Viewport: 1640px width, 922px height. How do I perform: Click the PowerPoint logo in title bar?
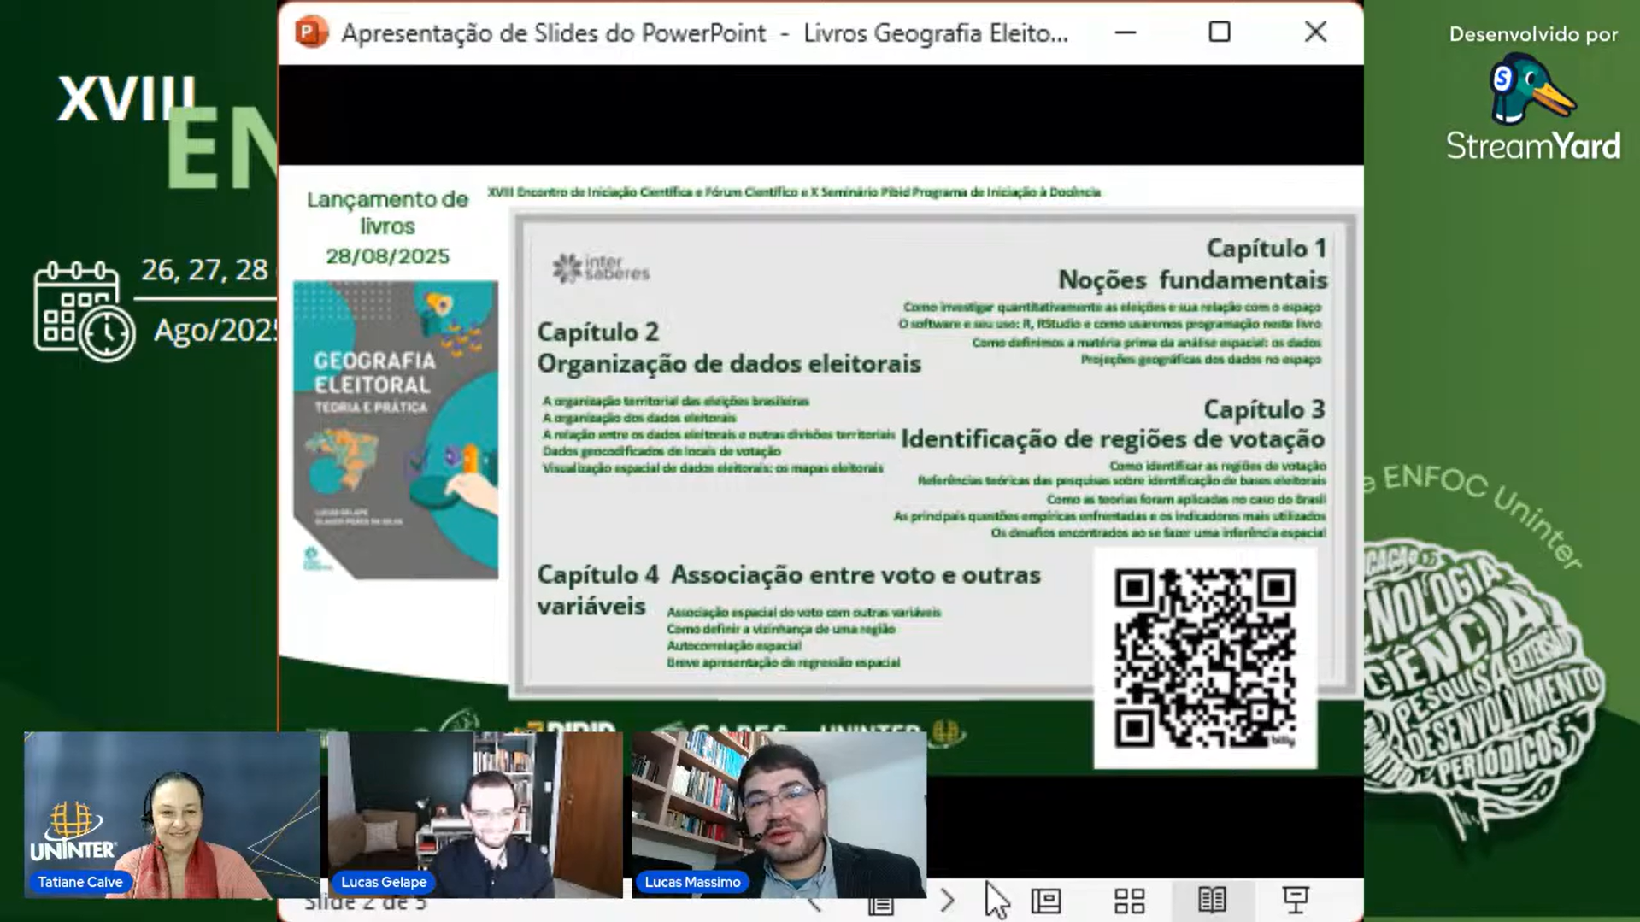point(311,32)
